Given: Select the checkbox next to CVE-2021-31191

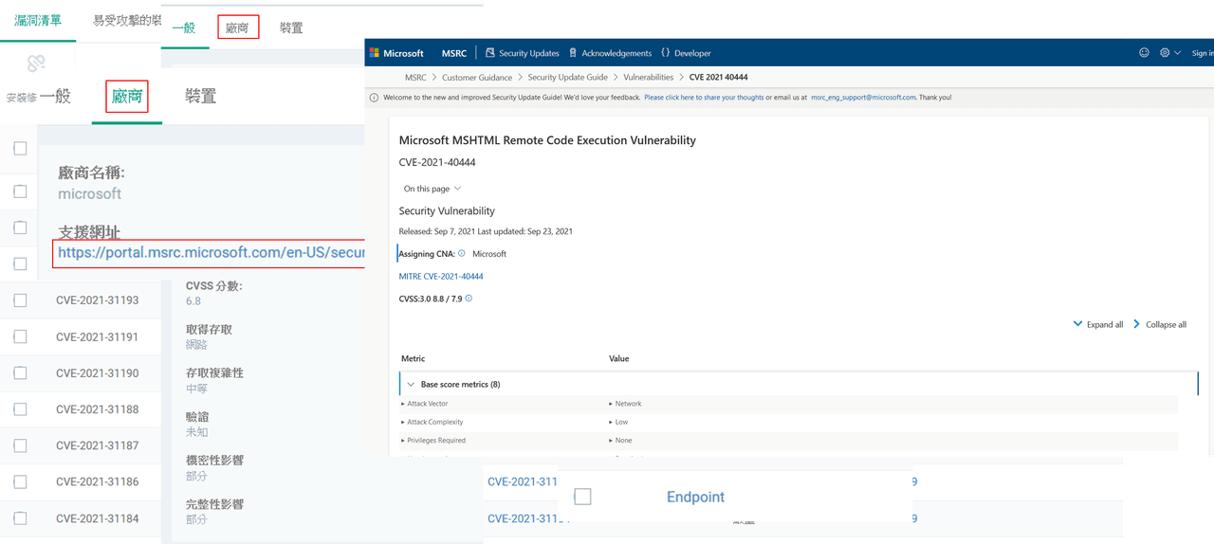Looking at the screenshot, I should (20, 336).
